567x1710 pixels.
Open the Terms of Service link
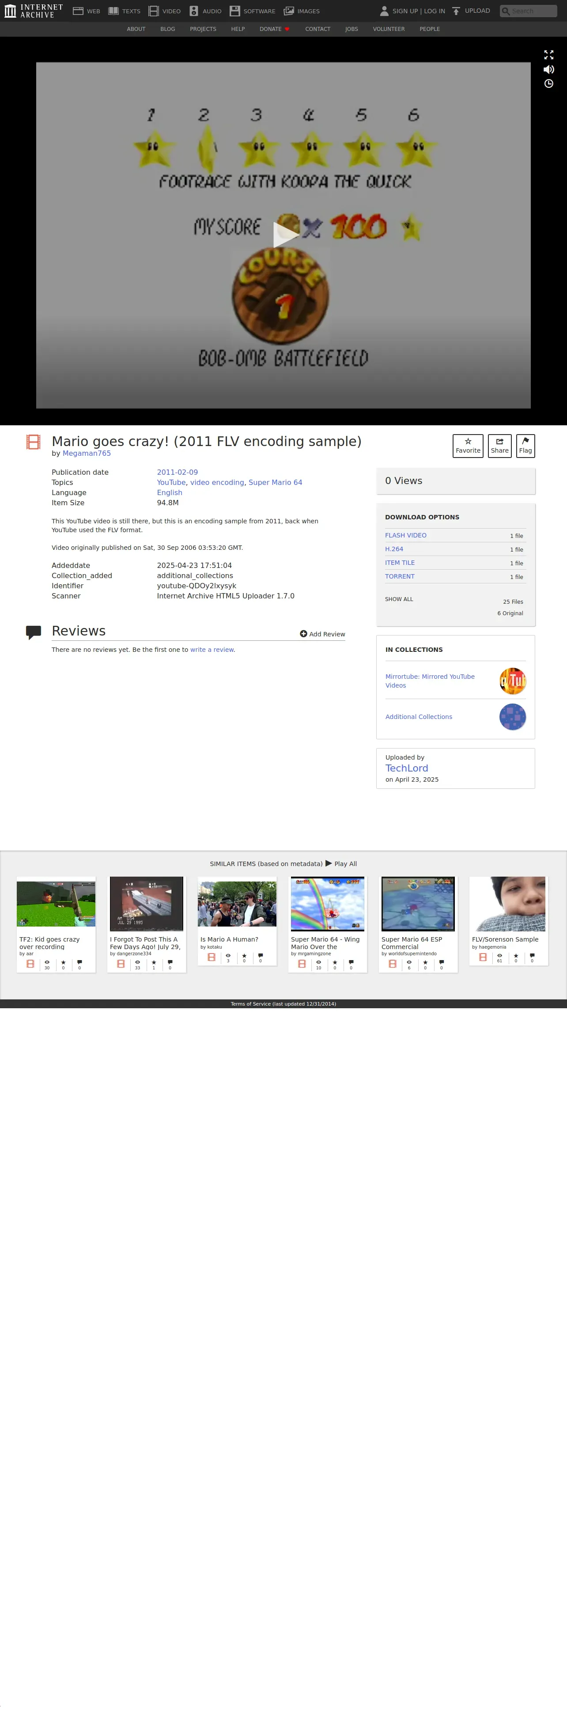[x=283, y=1004]
